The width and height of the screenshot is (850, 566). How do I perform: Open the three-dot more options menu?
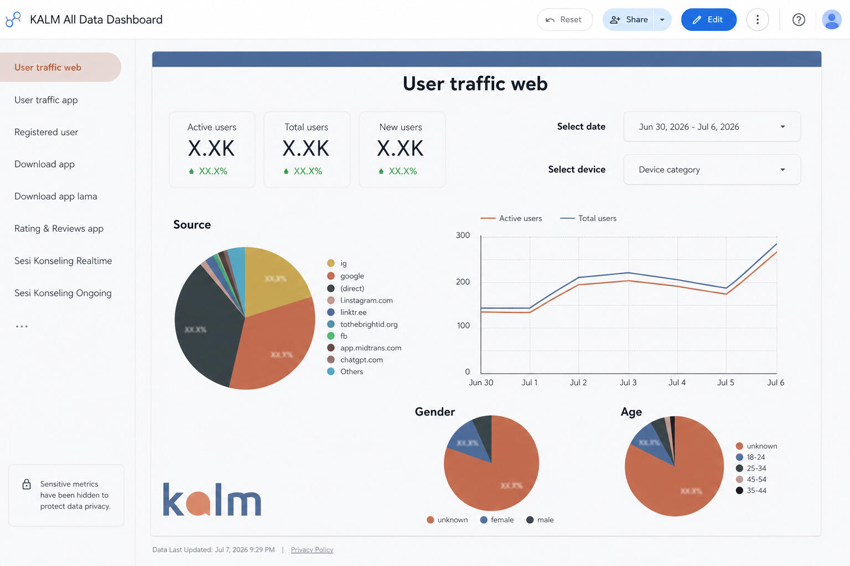pos(758,20)
